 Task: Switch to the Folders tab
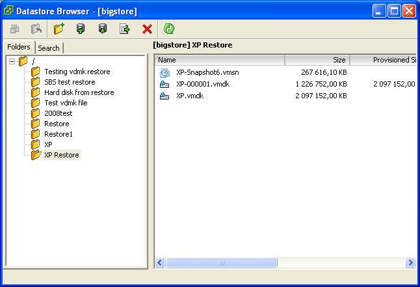(18, 47)
